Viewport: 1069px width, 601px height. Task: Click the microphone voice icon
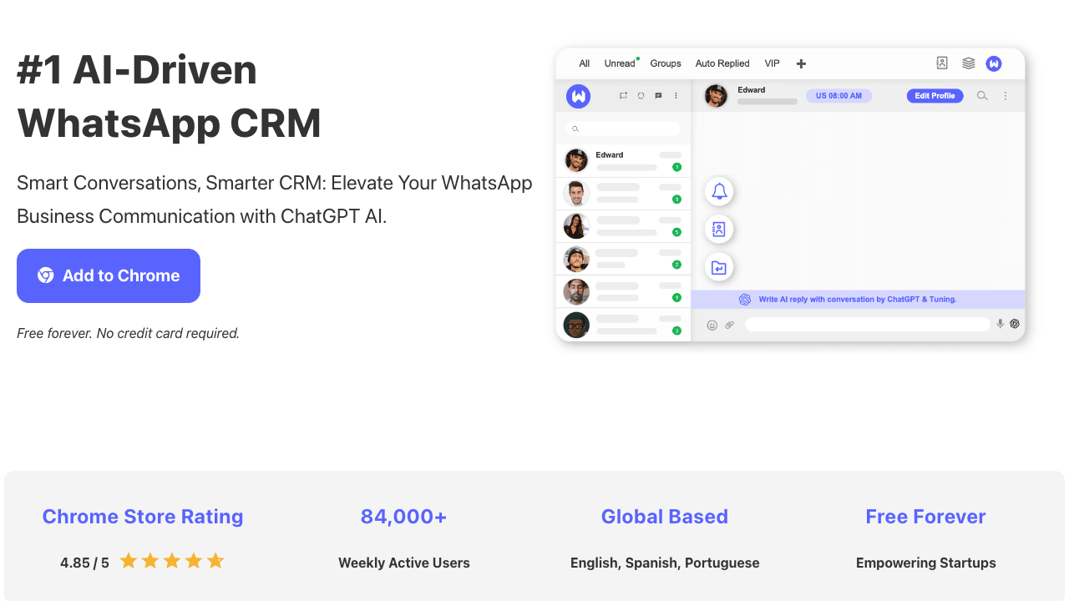(1001, 324)
